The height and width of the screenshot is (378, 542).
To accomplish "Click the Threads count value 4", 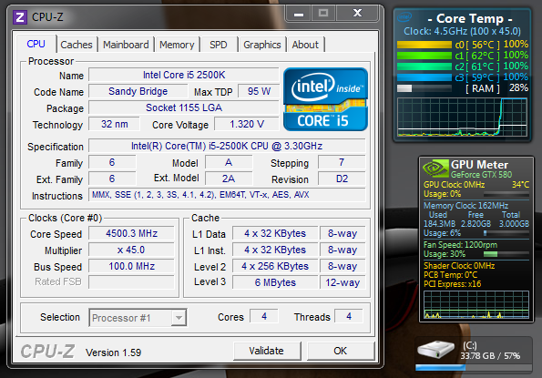I will tap(349, 316).
